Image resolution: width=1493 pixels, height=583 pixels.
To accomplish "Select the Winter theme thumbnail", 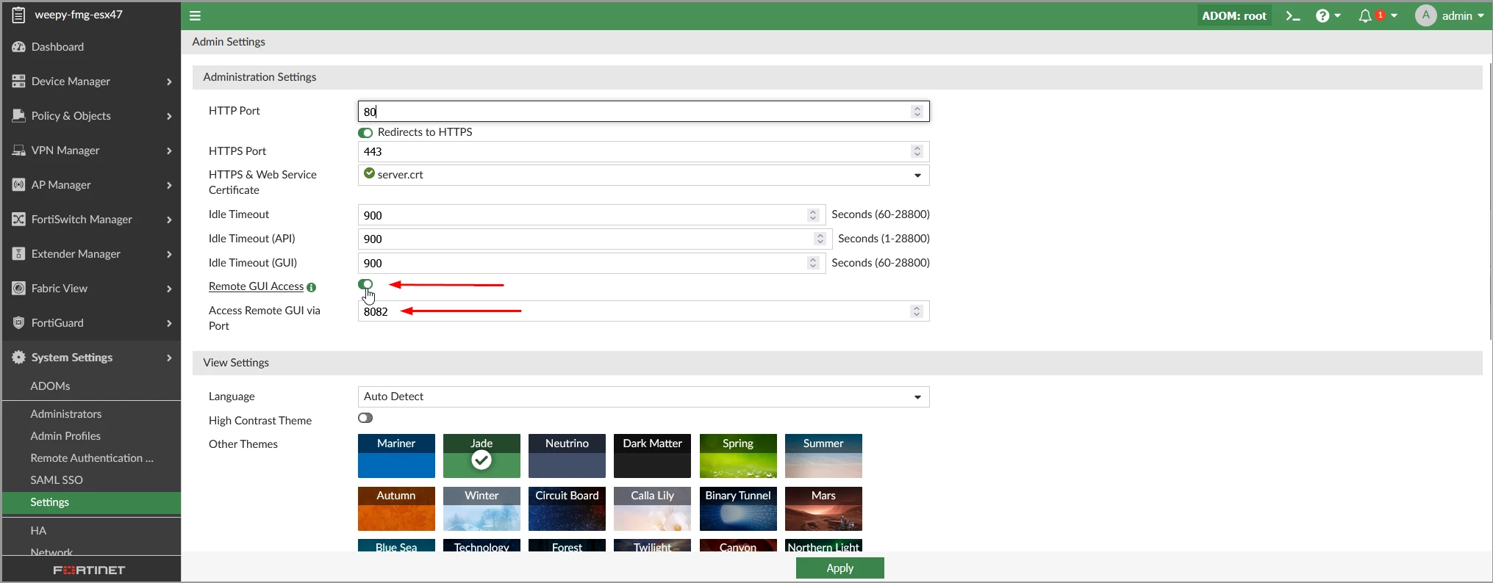I will 481,509.
